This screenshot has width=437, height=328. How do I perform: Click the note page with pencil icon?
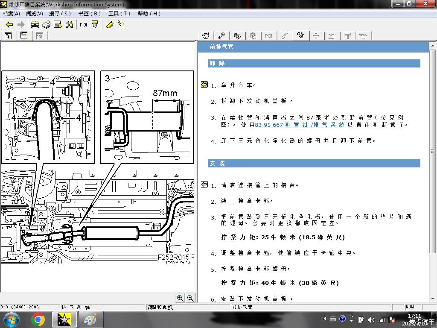[x=121, y=25]
